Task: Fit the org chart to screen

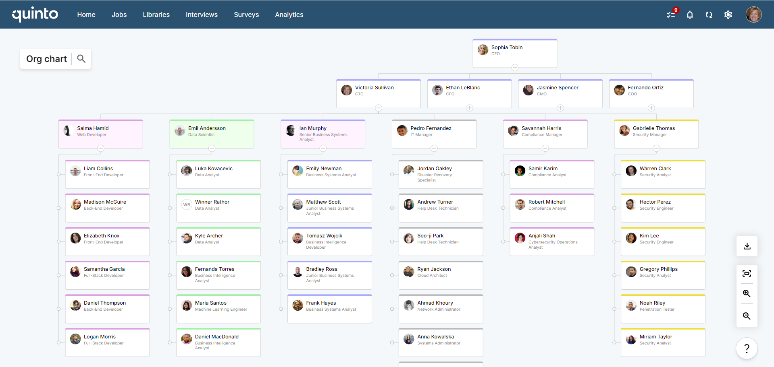Action: click(x=747, y=273)
